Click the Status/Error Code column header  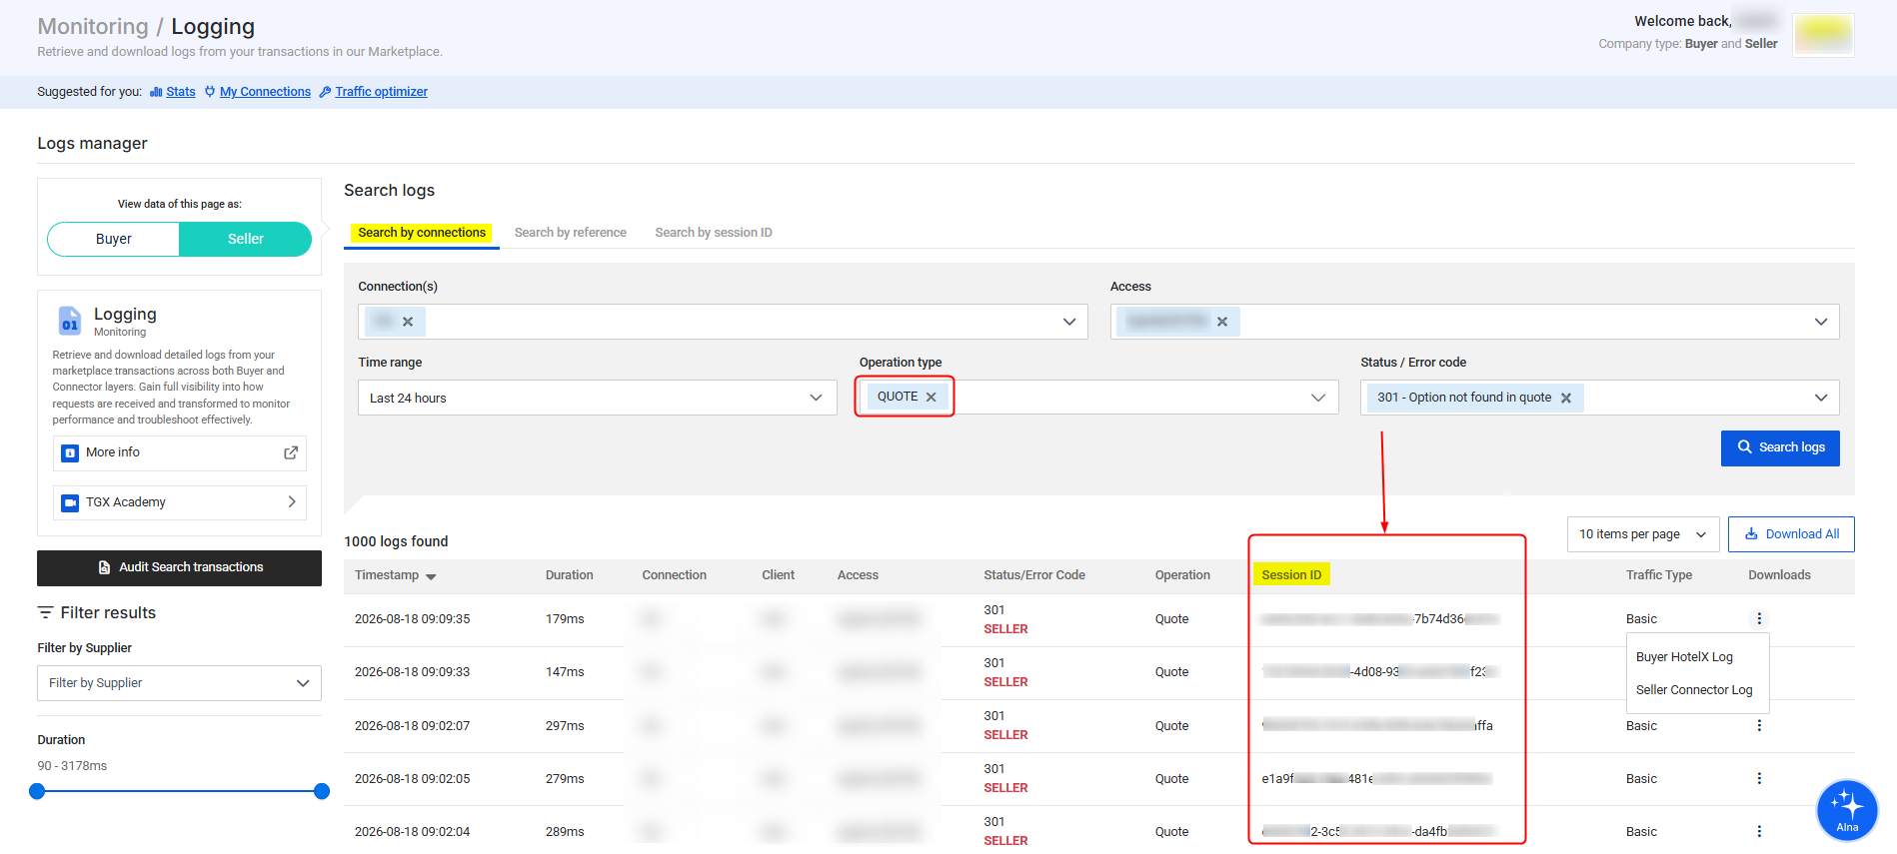[1034, 575]
